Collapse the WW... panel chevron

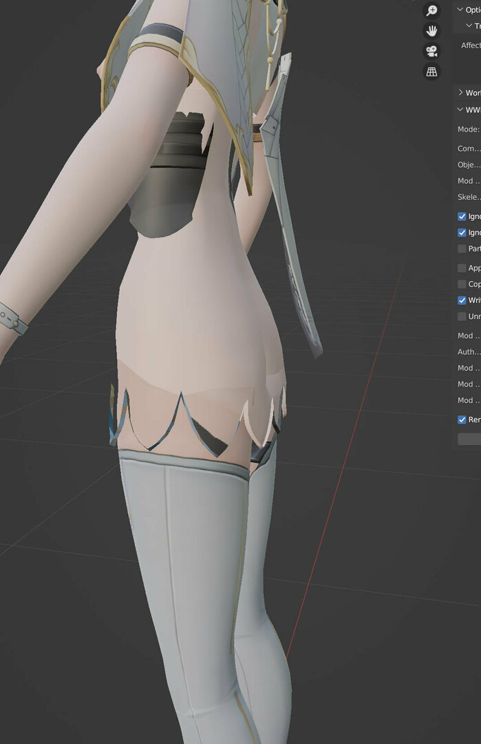tap(460, 110)
